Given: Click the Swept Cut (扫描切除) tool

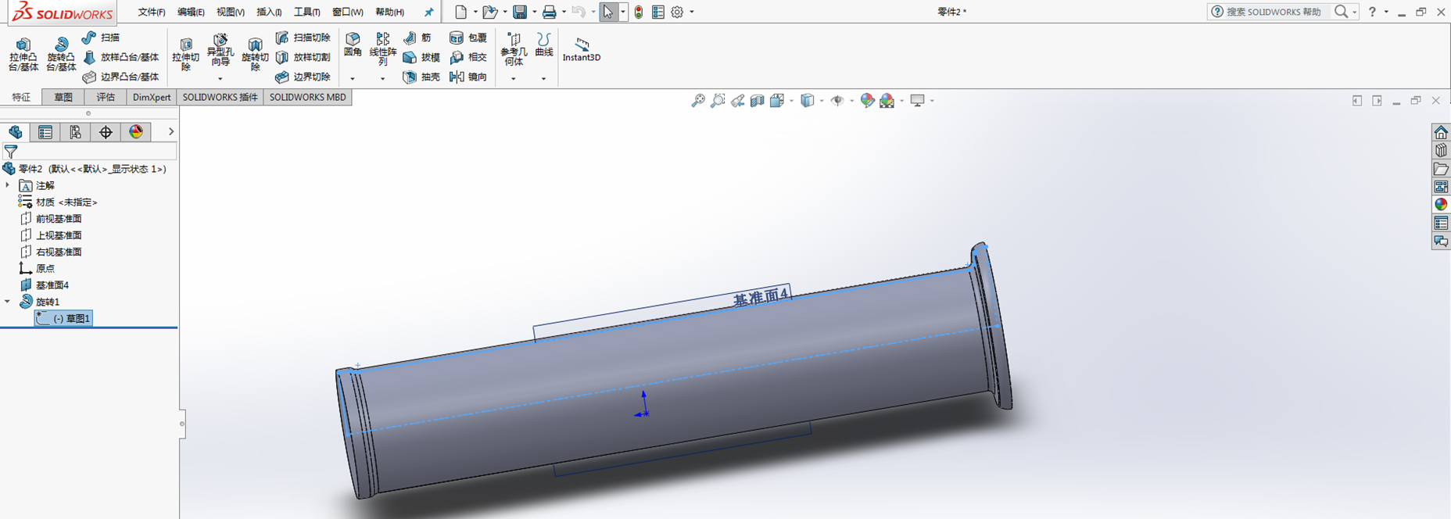Looking at the screenshot, I should point(303,38).
